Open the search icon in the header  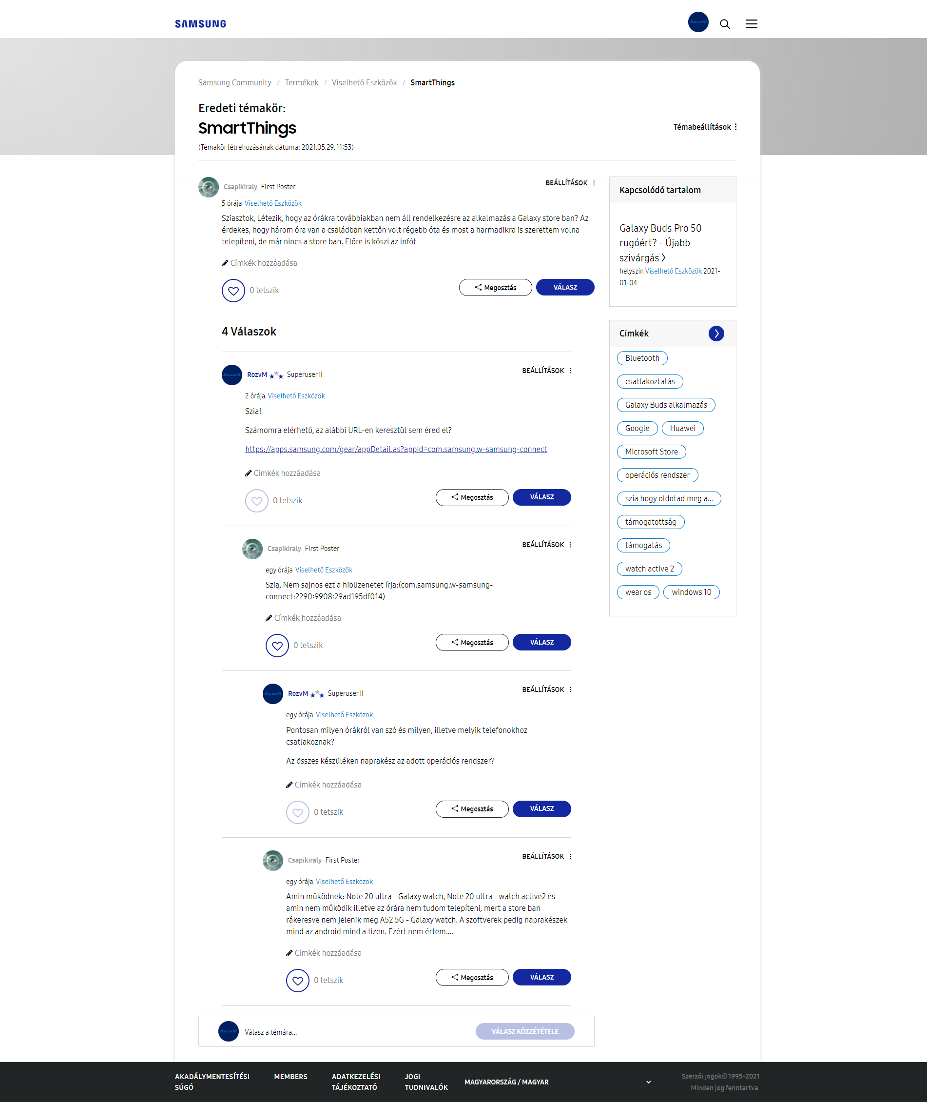point(725,24)
